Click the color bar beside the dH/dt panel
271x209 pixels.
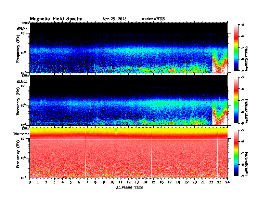pyautogui.click(x=236, y=48)
